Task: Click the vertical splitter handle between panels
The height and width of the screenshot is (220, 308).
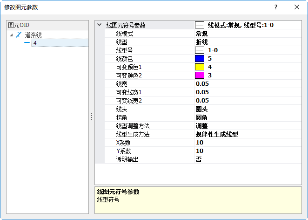Action: 92,117
